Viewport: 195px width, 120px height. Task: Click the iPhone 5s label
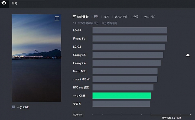(x=79, y=38)
